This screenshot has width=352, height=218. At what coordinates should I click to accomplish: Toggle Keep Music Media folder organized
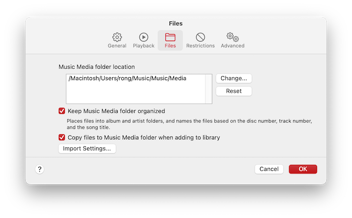click(62, 111)
